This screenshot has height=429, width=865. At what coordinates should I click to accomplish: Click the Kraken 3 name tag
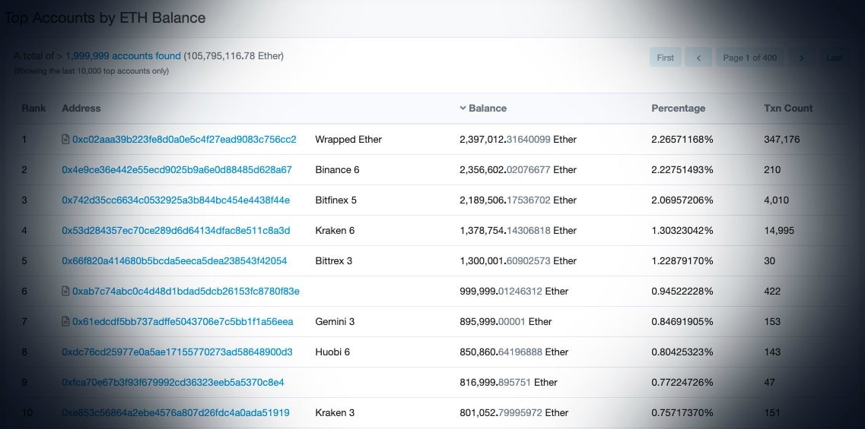click(x=335, y=412)
